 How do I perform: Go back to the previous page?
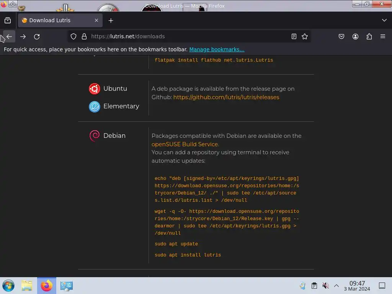tap(9, 36)
